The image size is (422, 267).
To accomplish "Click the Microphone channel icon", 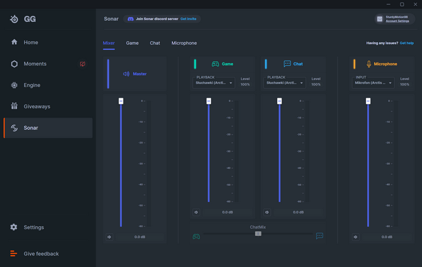I will (368, 64).
